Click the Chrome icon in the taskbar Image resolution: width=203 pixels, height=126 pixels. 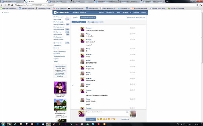tap(49, 124)
